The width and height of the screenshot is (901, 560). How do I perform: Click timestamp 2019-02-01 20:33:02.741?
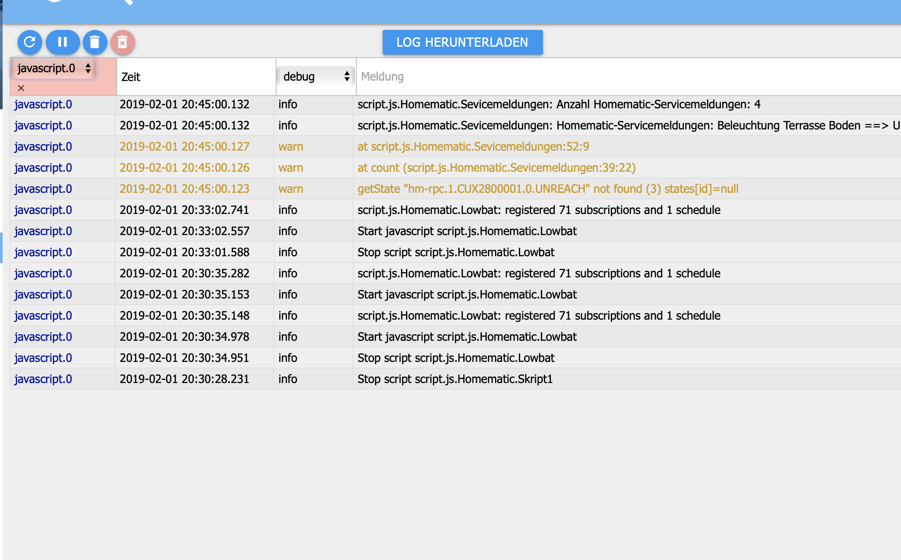pos(185,210)
